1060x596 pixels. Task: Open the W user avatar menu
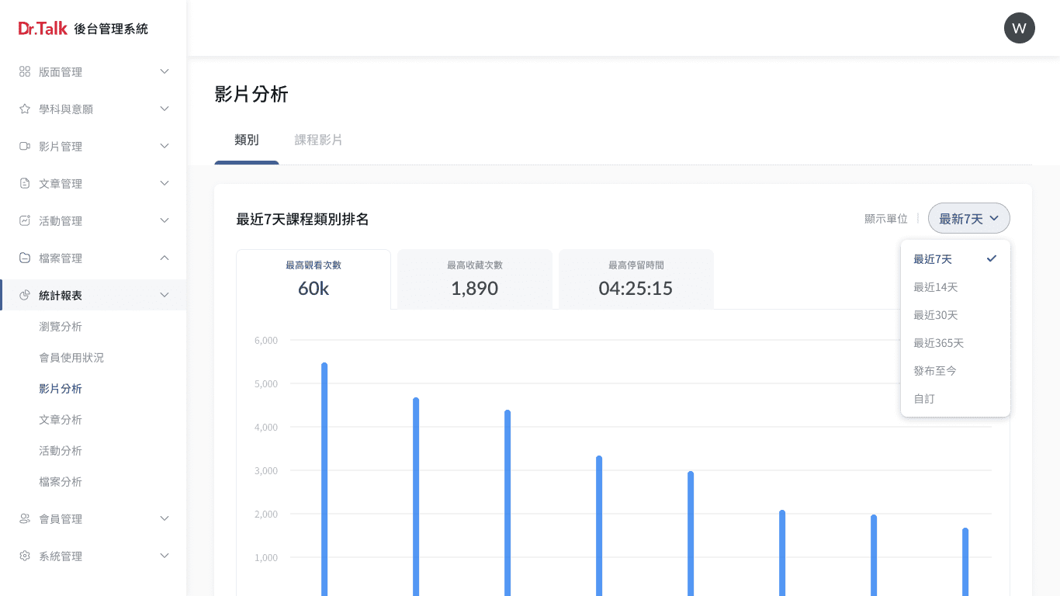1019,28
